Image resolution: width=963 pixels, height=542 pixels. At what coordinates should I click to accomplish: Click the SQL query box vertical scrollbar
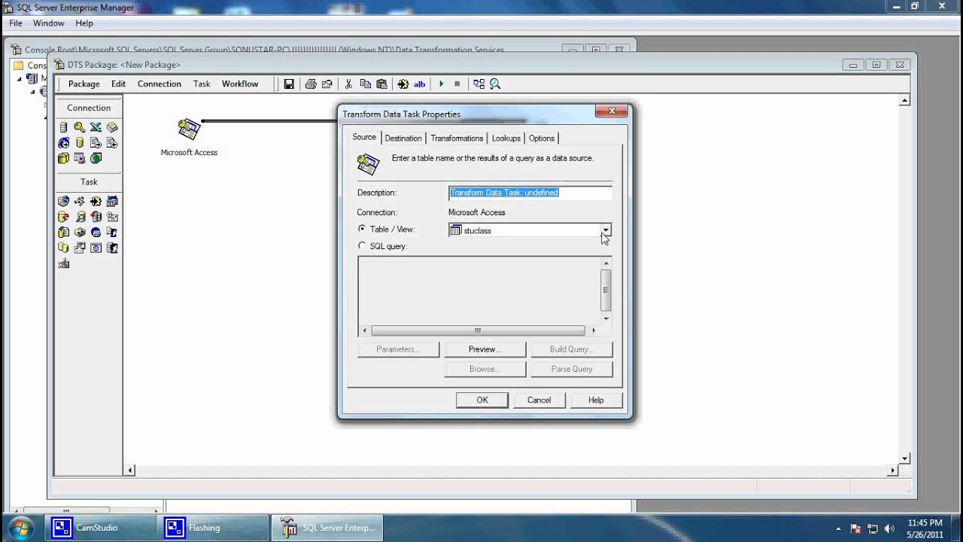coord(606,291)
